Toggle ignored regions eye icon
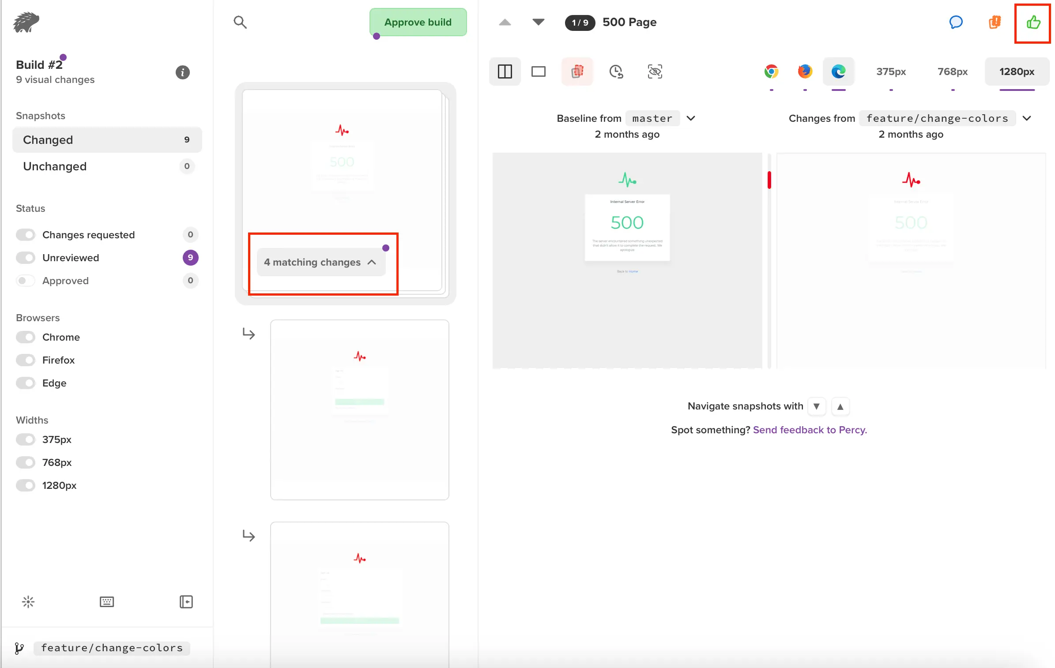Screen dimensions: 1055x668 655,71
